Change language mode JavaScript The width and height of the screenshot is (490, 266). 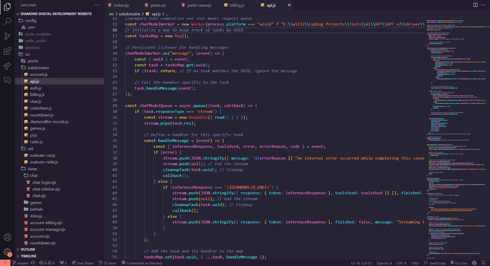[437, 263]
